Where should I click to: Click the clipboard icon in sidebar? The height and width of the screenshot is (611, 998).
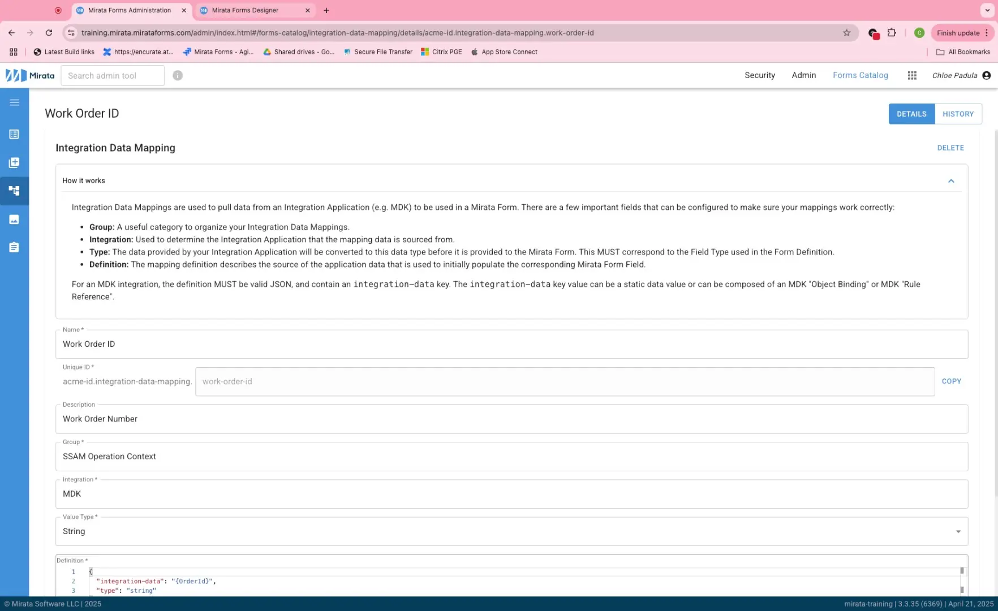point(14,247)
